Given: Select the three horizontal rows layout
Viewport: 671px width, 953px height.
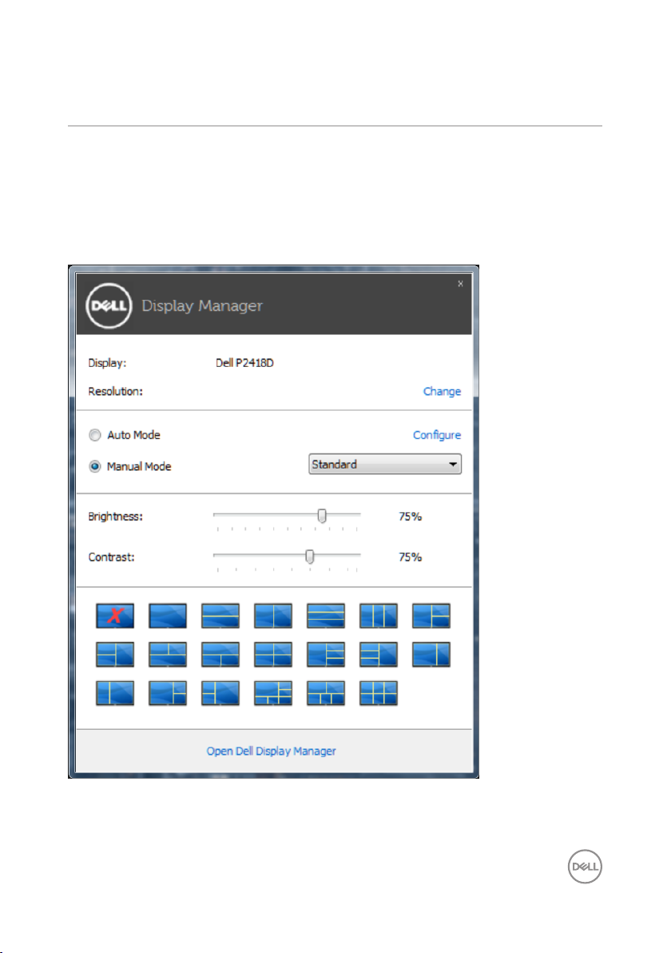Looking at the screenshot, I should coord(326,615).
